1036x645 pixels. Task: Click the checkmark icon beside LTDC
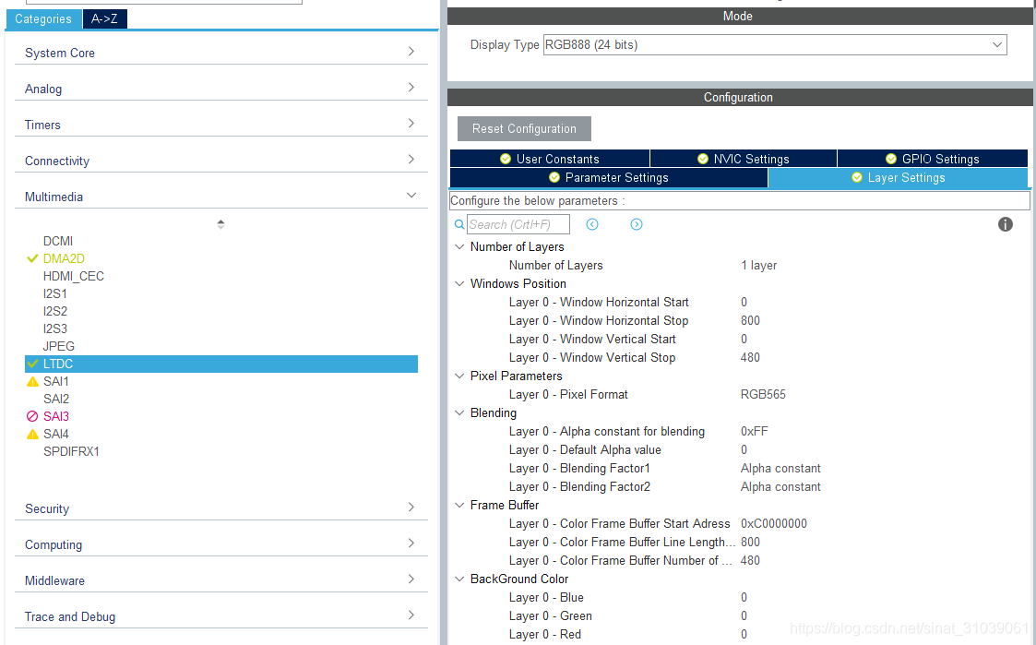coord(32,364)
